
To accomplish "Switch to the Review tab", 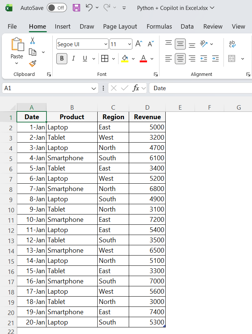I will click(213, 26).
